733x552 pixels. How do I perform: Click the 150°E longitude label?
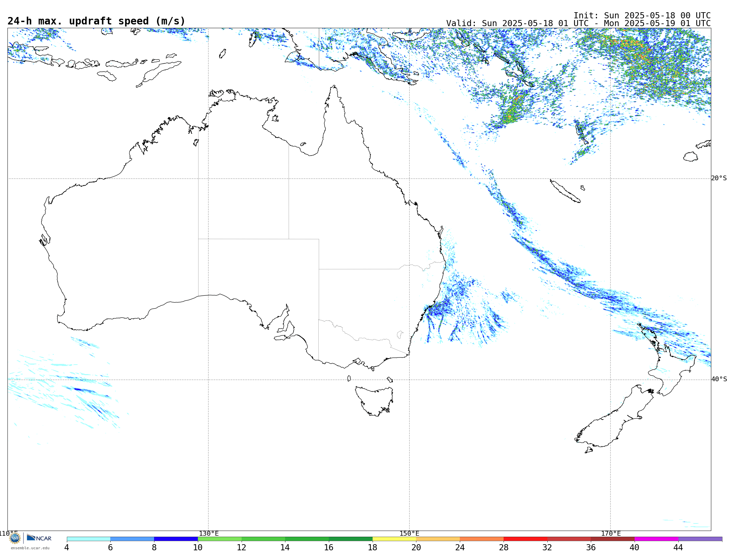pyautogui.click(x=409, y=534)
